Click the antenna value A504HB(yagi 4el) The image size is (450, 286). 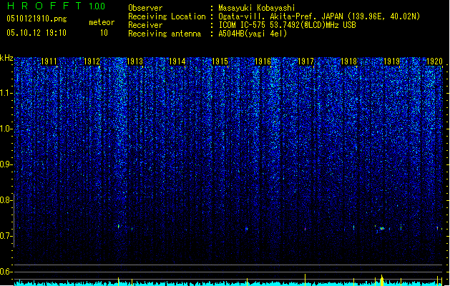(253, 34)
